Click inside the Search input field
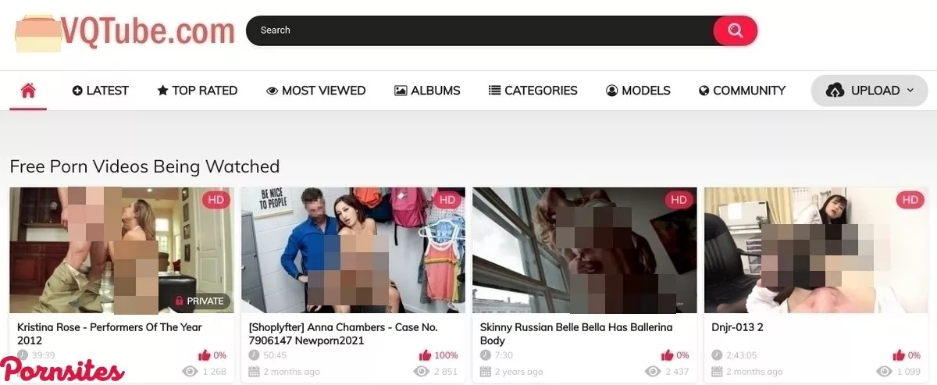Screen dimensions: 937x385 [476, 30]
